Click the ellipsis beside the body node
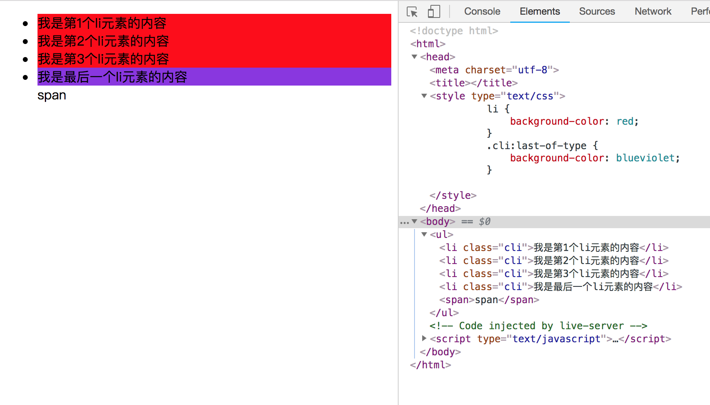The height and width of the screenshot is (405, 710). click(x=404, y=222)
